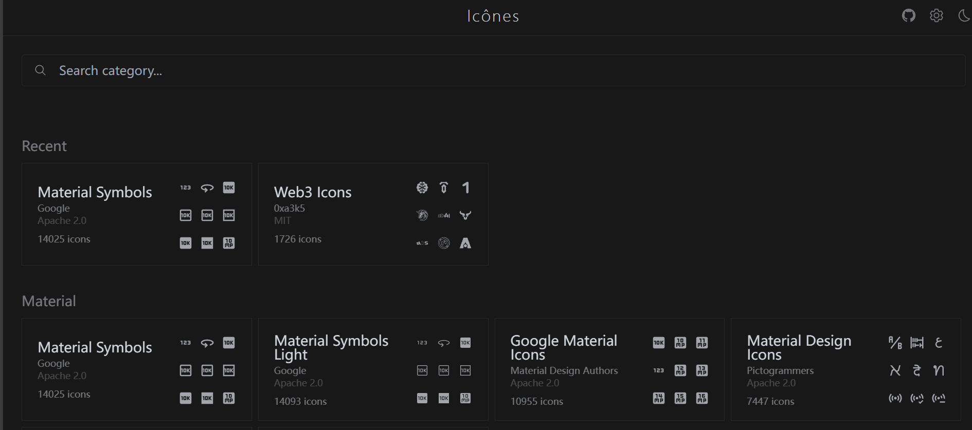Click the 14MP icon in Google Material Icons
972x430 pixels.
[x=659, y=398]
